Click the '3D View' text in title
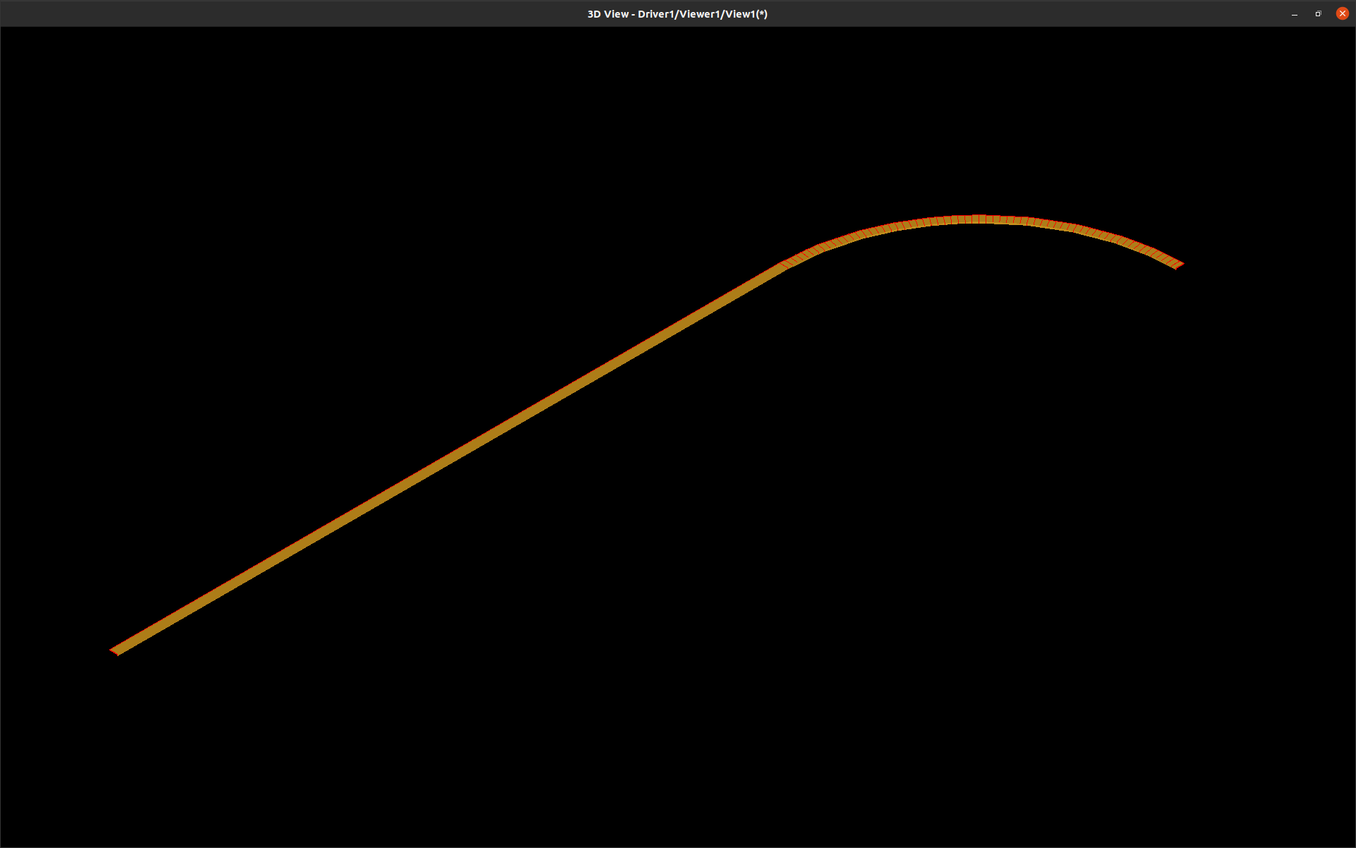The height and width of the screenshot is (848, 1356). [607, 14]
